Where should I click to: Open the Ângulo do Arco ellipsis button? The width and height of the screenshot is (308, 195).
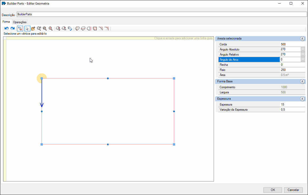tap(303, 60)
